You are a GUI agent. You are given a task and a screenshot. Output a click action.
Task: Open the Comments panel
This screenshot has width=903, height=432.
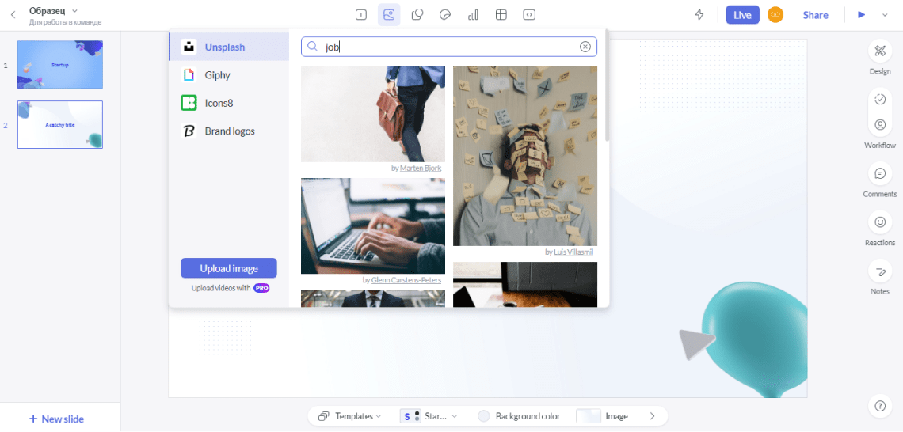pos(879,173)
